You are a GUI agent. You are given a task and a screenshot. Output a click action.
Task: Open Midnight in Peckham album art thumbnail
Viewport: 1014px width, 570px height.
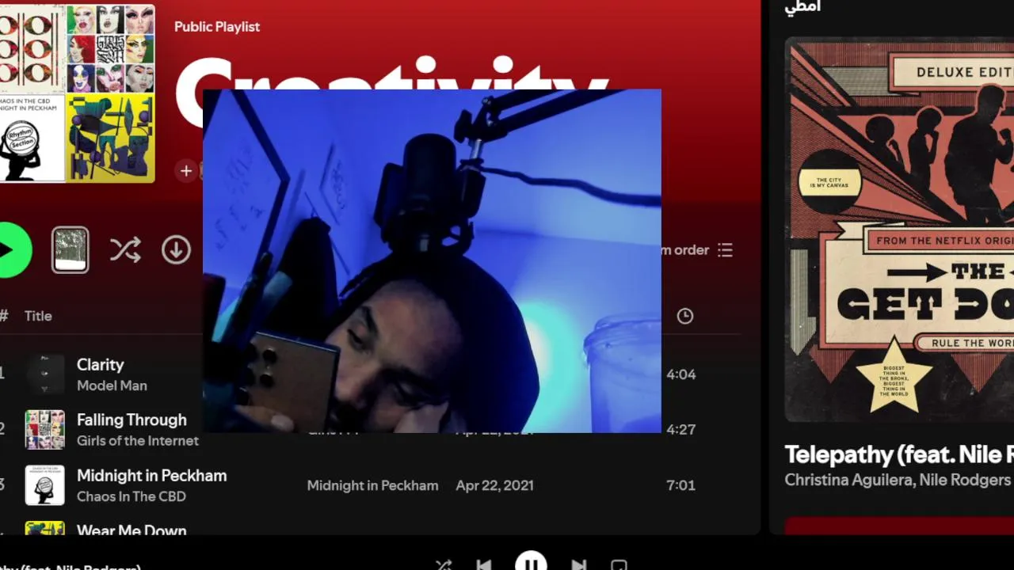tap(45, 484)
